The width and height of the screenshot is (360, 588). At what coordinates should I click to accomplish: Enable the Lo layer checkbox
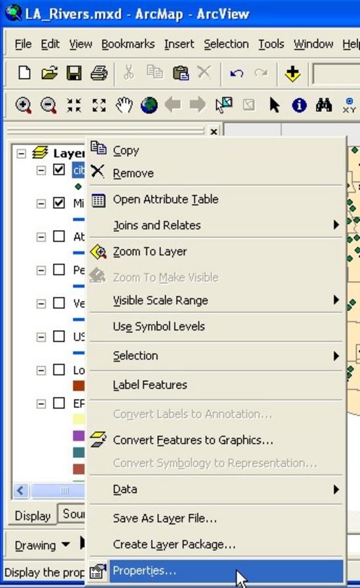[x=58, y=370]
